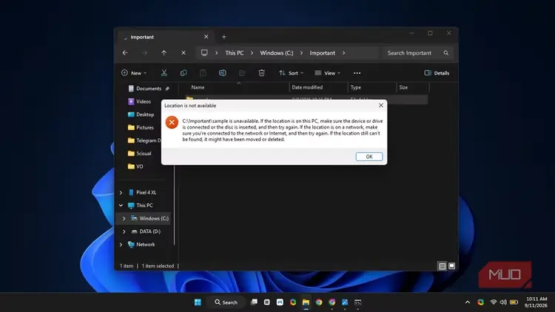
Task: Open the Scisual folder in sidebar
Action: coord(144,154)
